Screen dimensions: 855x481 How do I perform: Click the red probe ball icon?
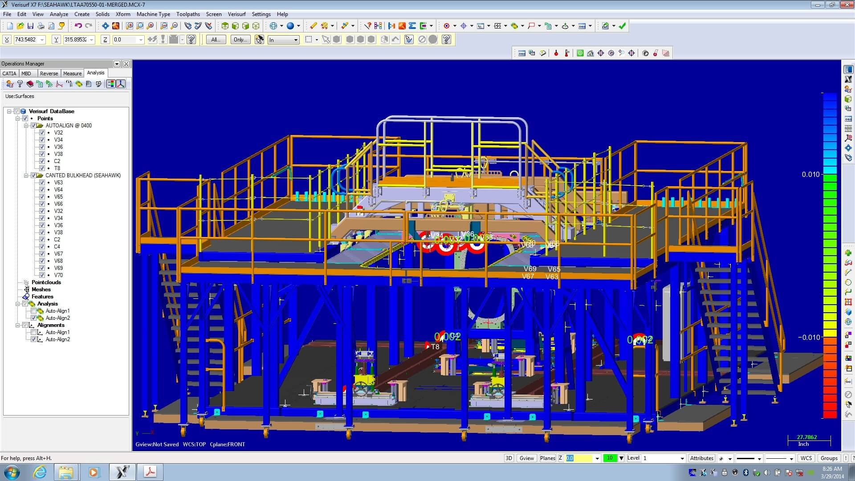click(556, 53)
